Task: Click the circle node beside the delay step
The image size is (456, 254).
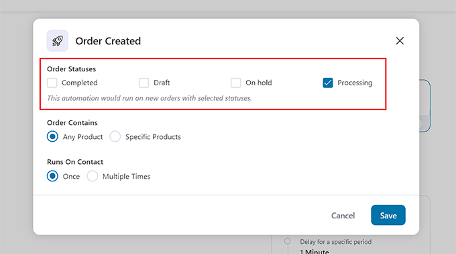Action: pyautogui.click(x=288, y=241)
